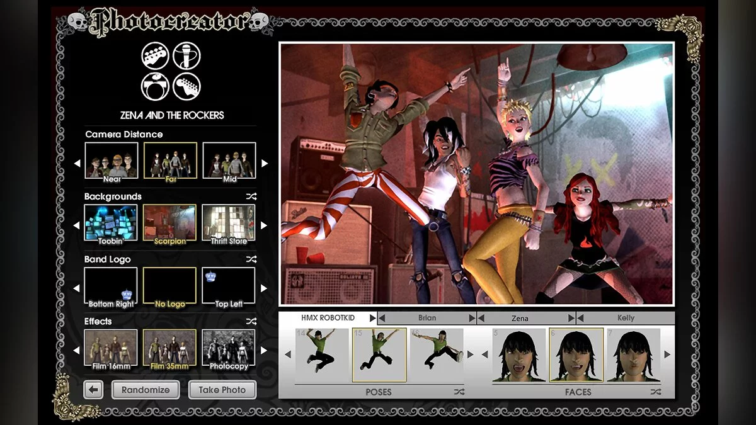
Task: Shuffle the Effects option
Action: click(251, 321)
